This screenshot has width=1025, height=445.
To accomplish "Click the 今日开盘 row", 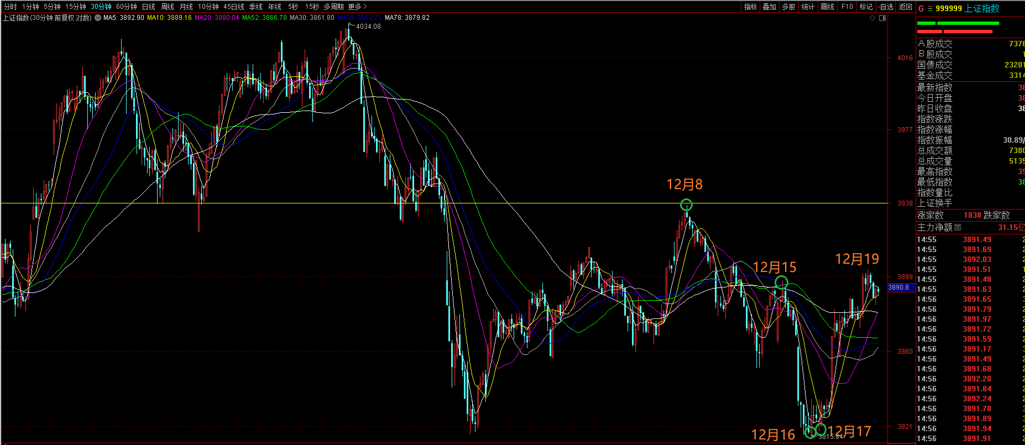I will (x=971, y=98).
